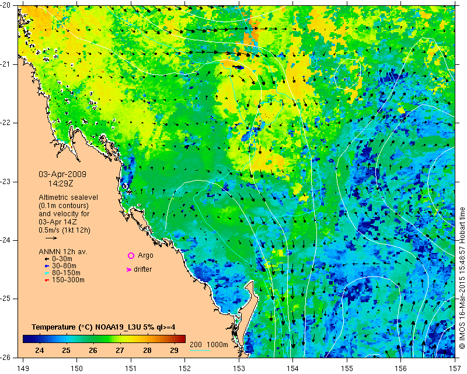Click the '0.5m/s (1kt 12h)' text

coord(64,230)
